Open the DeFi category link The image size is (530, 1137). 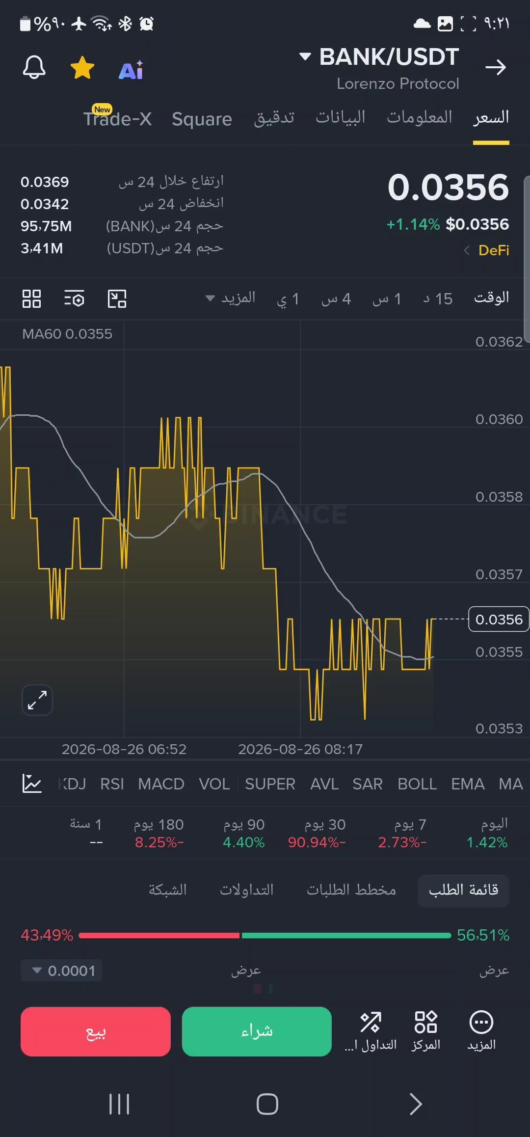(x=486, y=250)
